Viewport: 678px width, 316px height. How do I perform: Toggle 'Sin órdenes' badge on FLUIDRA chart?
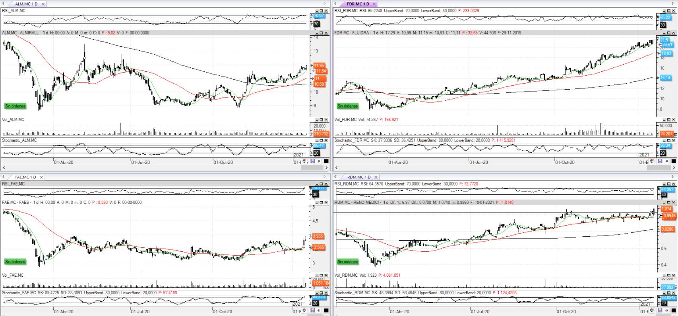348,106
